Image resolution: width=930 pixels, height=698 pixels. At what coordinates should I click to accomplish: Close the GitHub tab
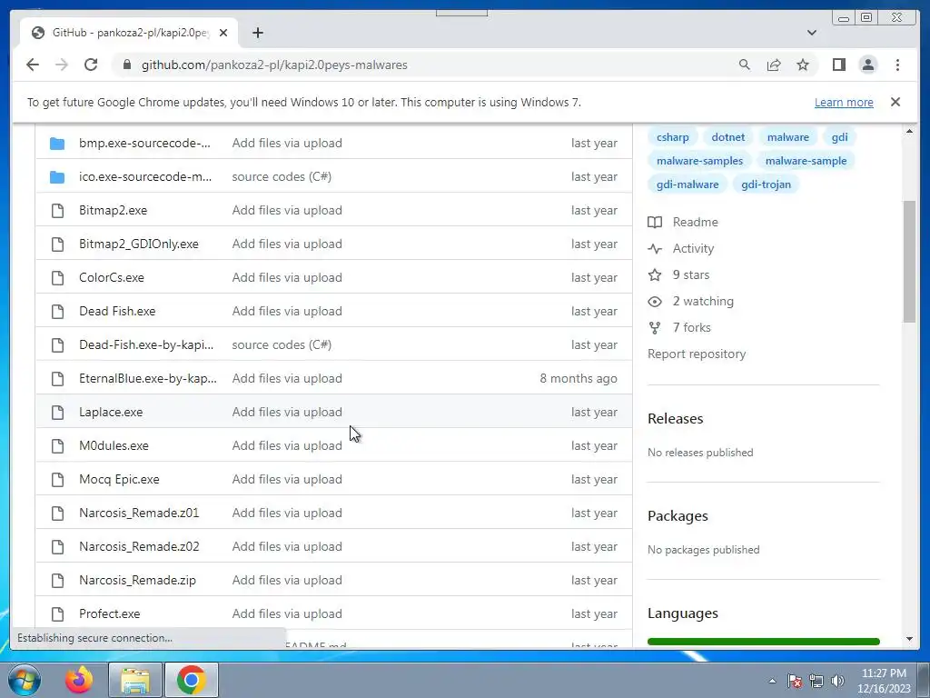(x=223, y=33)
